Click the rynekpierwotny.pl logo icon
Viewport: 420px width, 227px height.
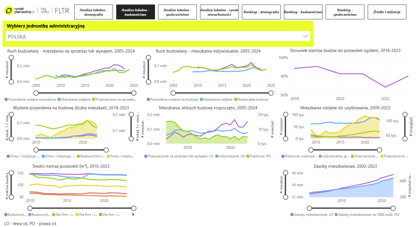click(x=9, y=11)
